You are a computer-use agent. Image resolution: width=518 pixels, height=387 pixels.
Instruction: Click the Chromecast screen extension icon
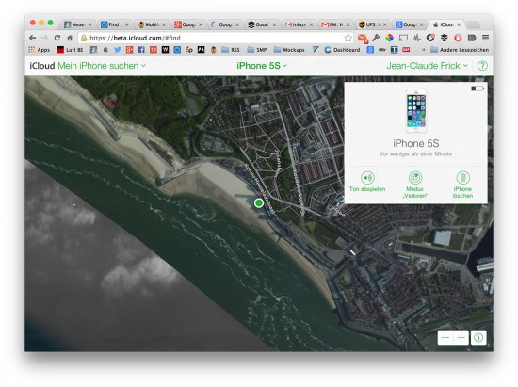pyautogui.click(x=403, y=38)
